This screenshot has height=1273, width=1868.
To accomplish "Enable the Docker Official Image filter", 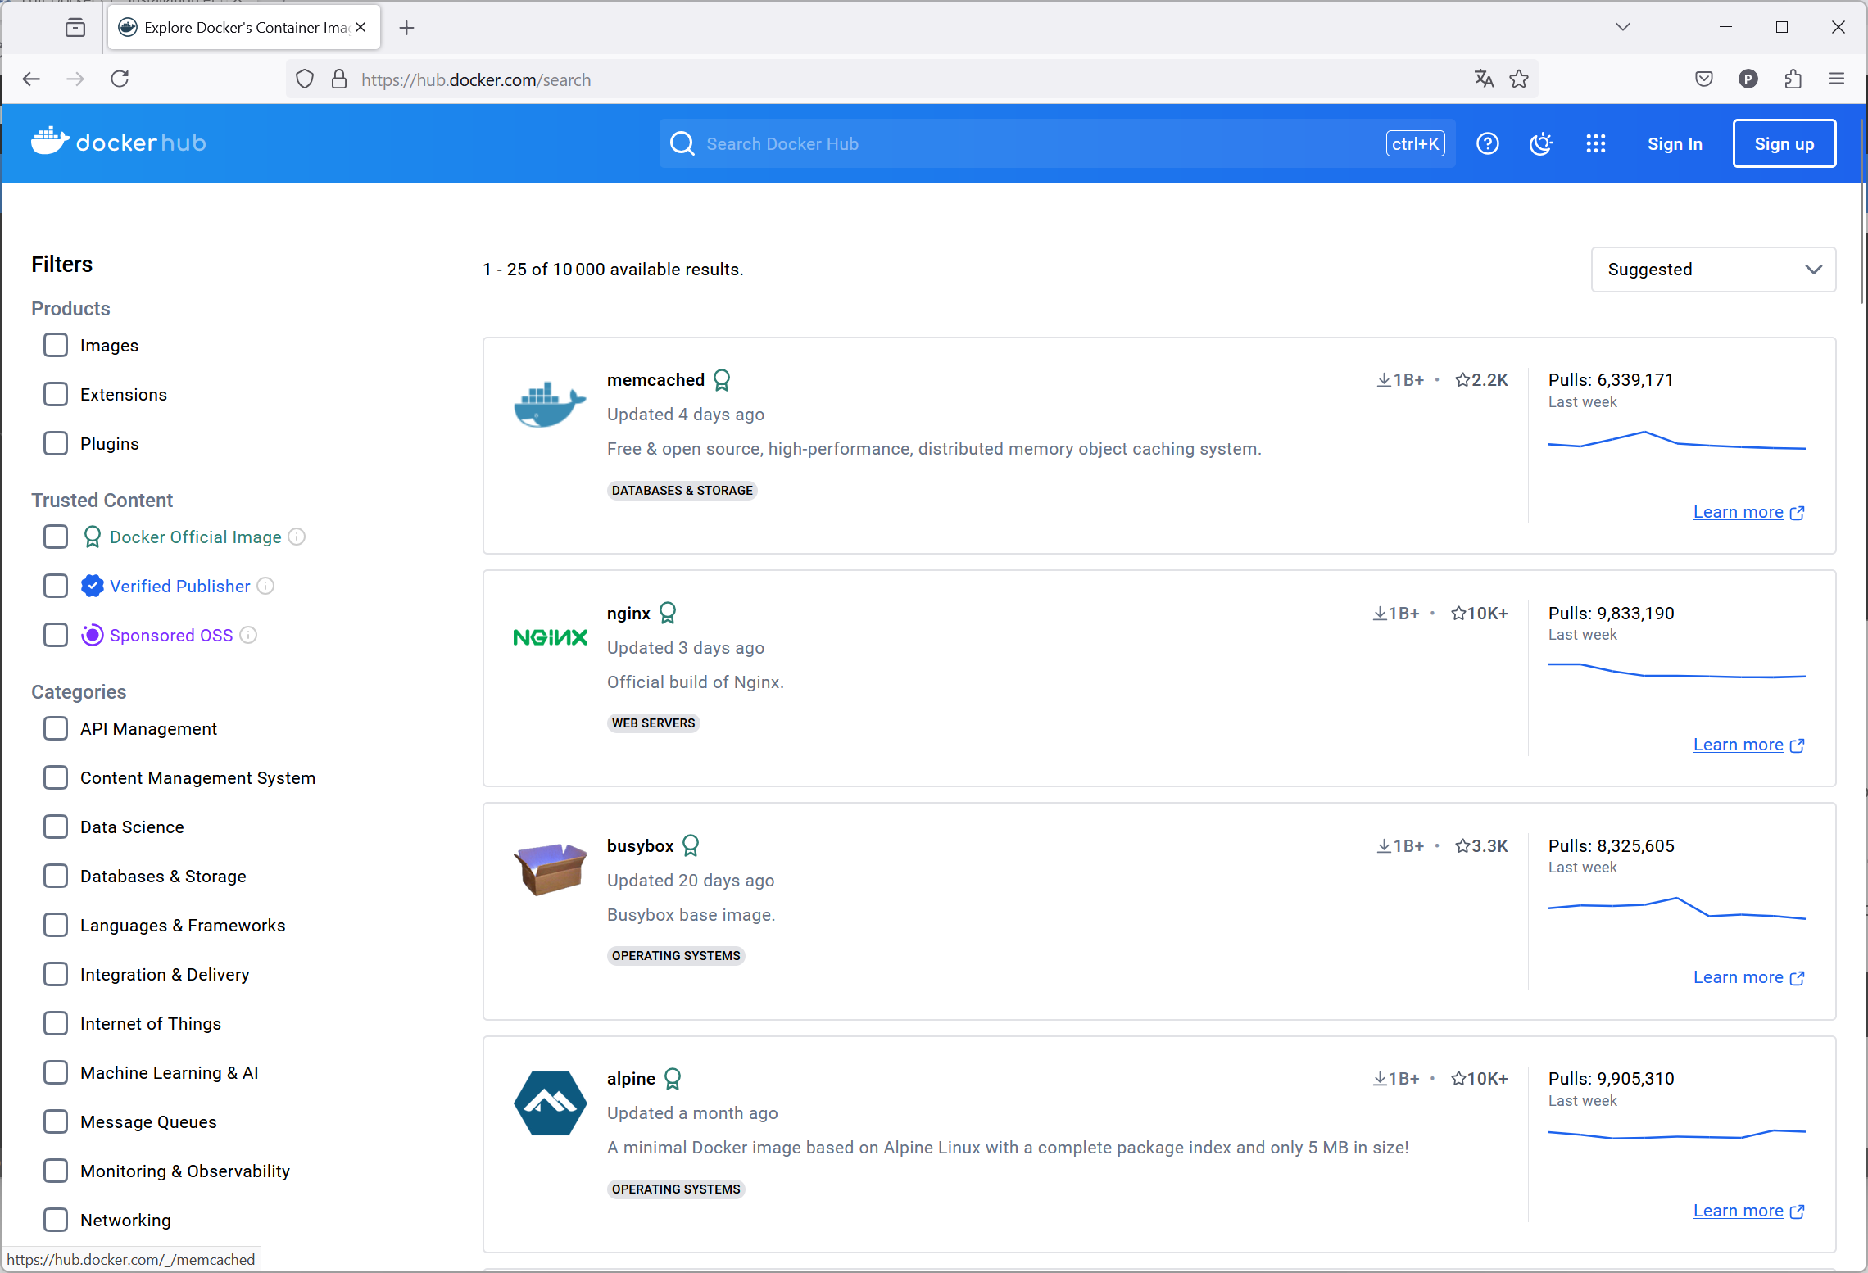I will pos(56,537).
